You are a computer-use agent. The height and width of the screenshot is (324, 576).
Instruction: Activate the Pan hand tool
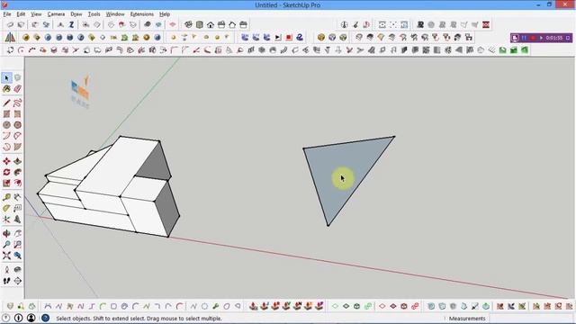[x=17, y=233]
